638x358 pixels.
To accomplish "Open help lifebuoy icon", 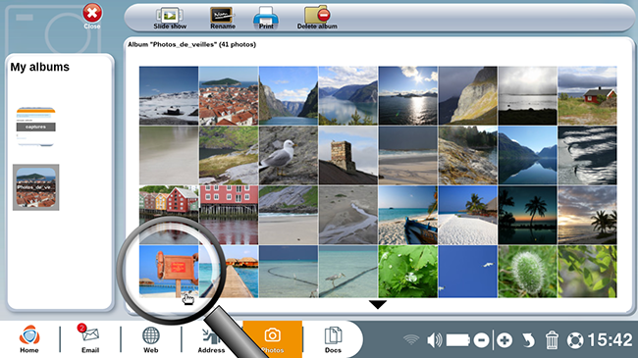I will (x=575, y=340).
